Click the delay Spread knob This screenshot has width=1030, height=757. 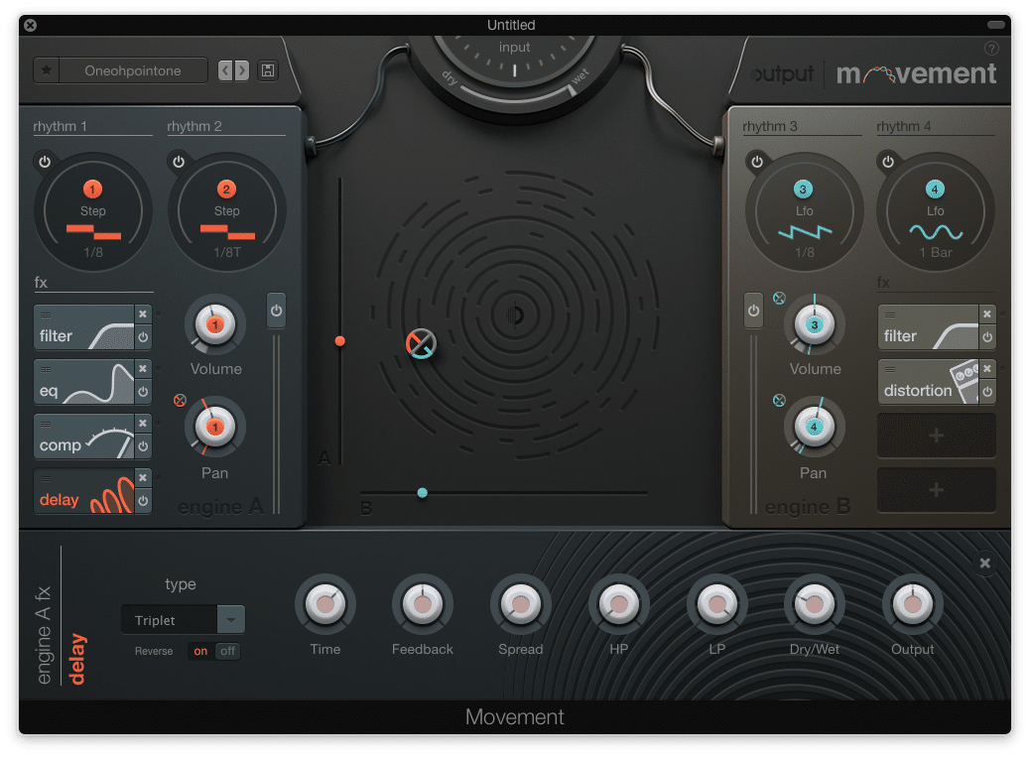[520, 604]
